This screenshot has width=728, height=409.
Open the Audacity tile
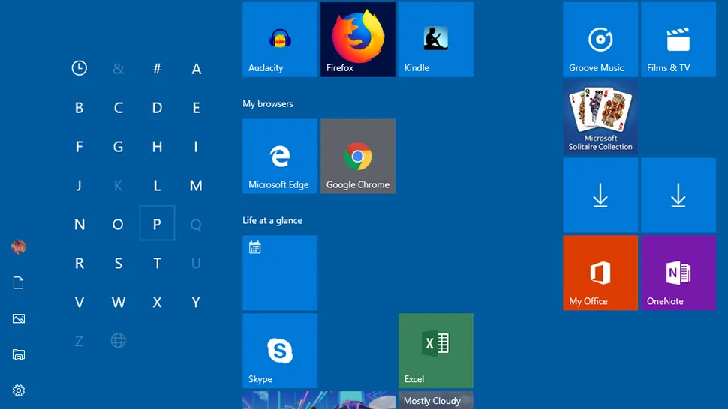tap(280, 40)
